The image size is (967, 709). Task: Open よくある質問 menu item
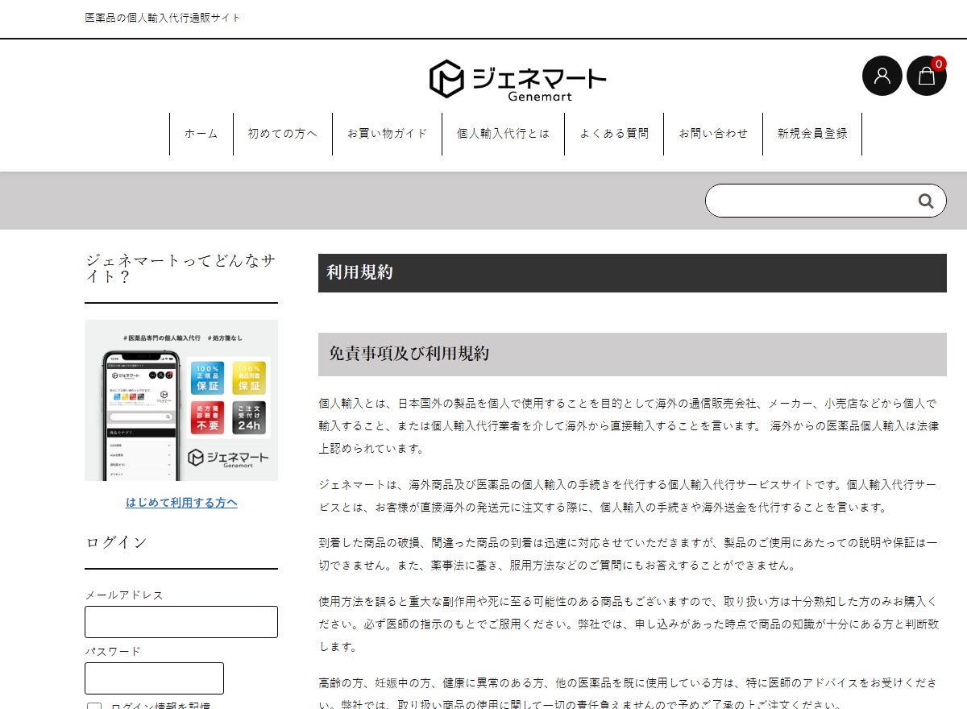[614, 134]
